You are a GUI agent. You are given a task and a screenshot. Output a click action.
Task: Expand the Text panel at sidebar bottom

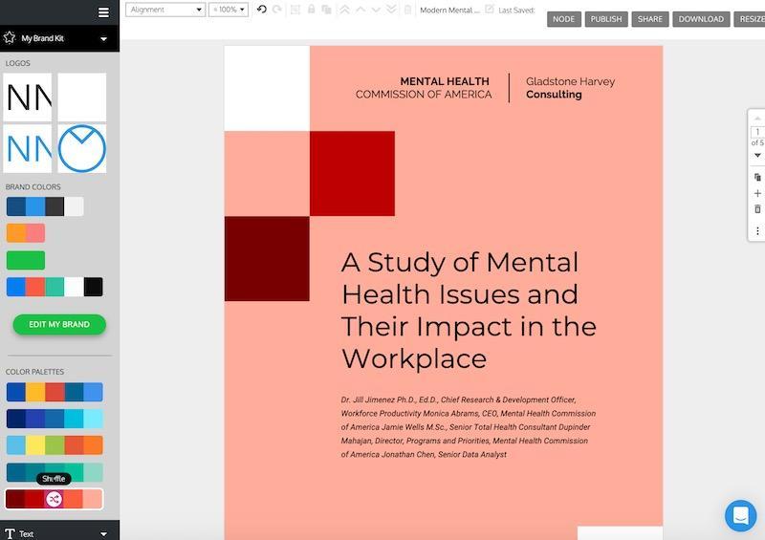coord(103,534)
